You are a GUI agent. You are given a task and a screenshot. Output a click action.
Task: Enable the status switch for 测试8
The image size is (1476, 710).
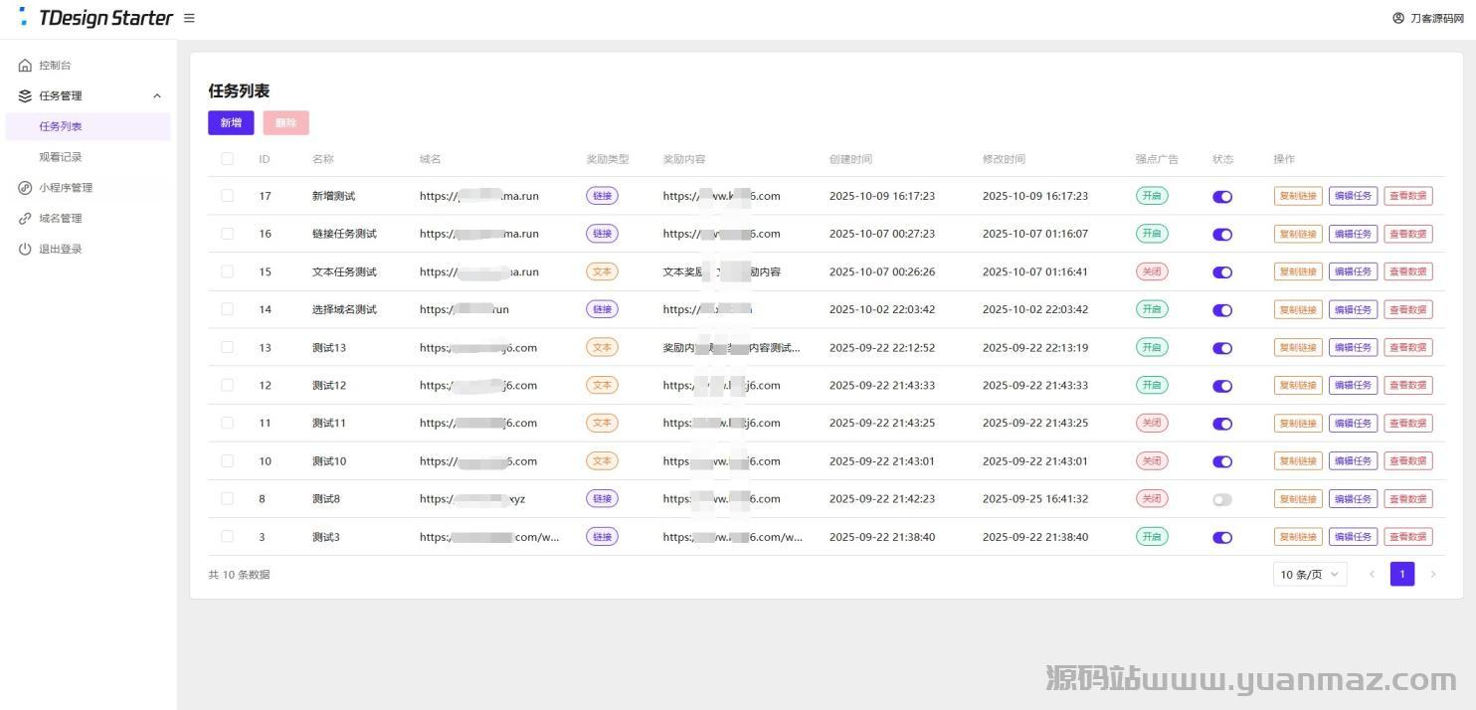tap(1222, 500)
